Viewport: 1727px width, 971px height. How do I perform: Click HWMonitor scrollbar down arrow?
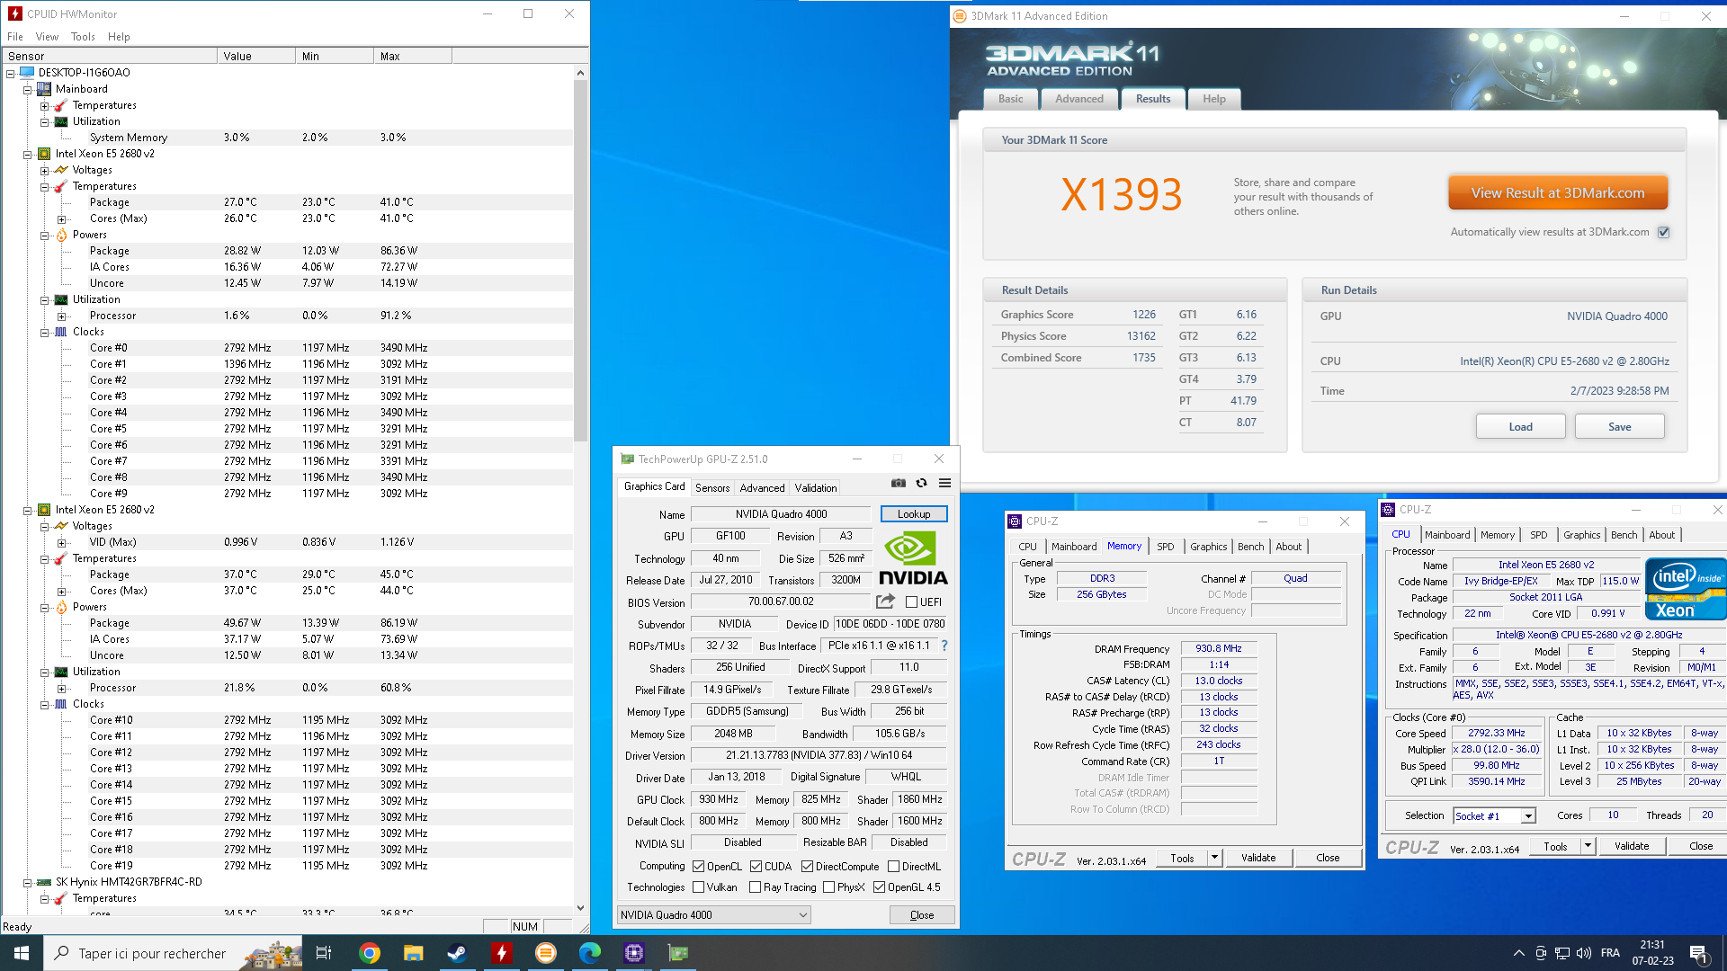pos(580,908)
